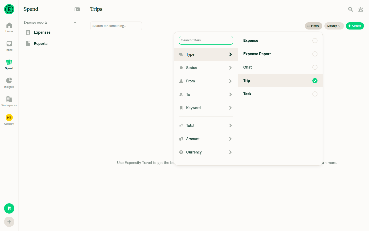Open the From filter category

pos(206,81)
